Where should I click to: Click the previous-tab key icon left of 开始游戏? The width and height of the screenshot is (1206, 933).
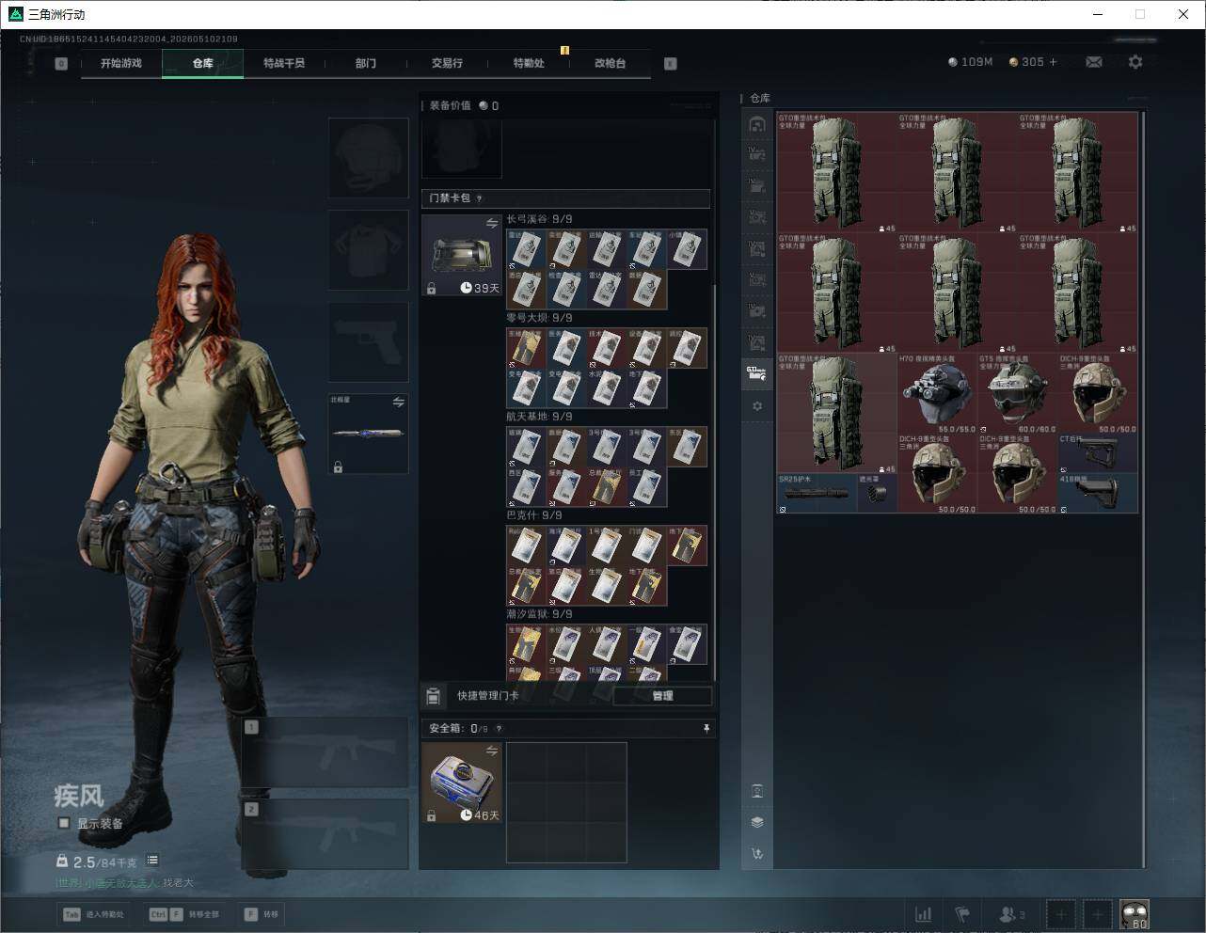point(61,64)
